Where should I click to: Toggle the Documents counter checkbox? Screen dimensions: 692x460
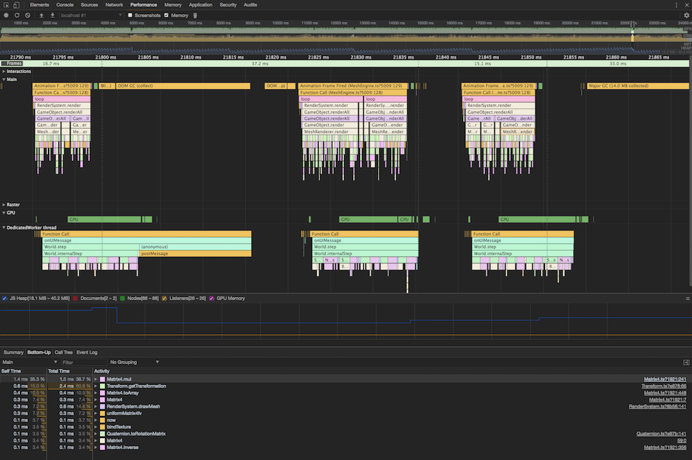[75, 298]
